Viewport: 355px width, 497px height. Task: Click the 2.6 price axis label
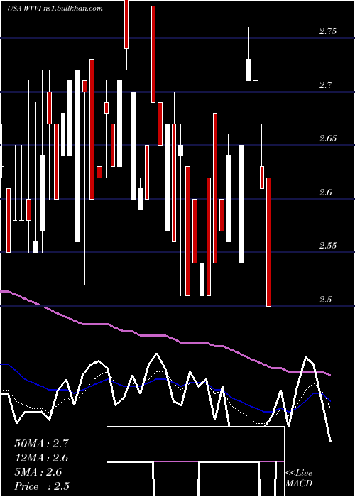(x=326, y=192)
